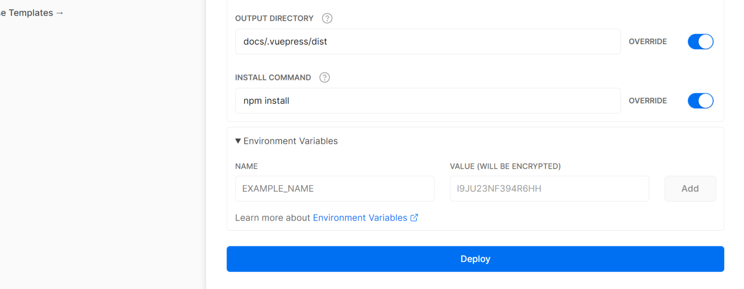Turn off the Install Command override switch
This screenshot has width=744, height=289.
[x=700, y=101]
